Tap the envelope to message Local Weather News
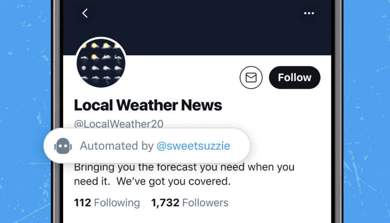 point(251,77)
